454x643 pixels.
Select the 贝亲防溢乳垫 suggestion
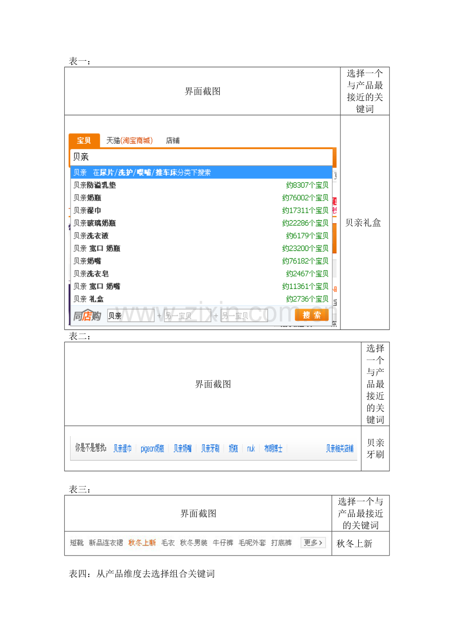coord(201,185)
